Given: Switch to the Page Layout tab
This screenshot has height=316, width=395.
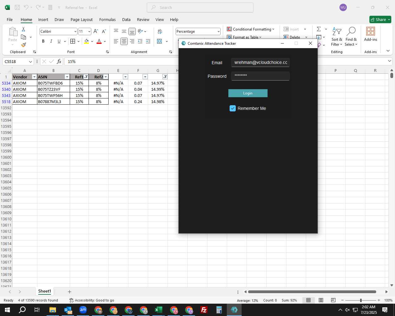Looking at the screenshot, I should [81, 19].
